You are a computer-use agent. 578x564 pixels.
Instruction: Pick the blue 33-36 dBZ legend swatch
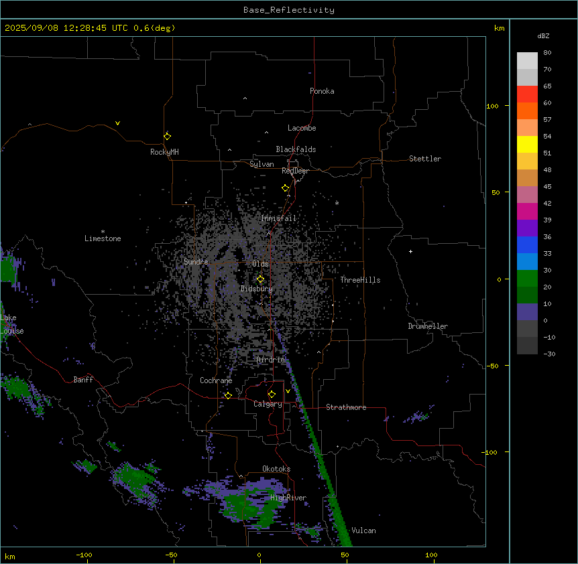(x=527, y=244)
